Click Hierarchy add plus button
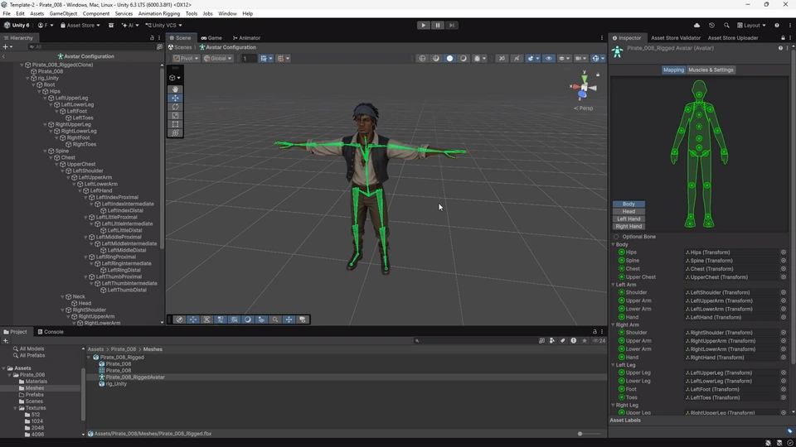This screenshot has height=447, width=796. [6, 46]
